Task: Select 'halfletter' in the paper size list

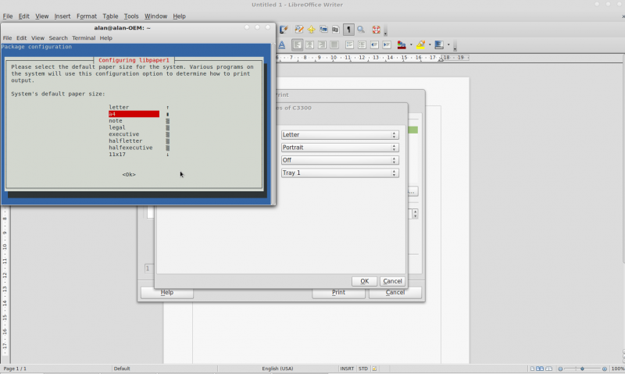Action: coord(126,141)
